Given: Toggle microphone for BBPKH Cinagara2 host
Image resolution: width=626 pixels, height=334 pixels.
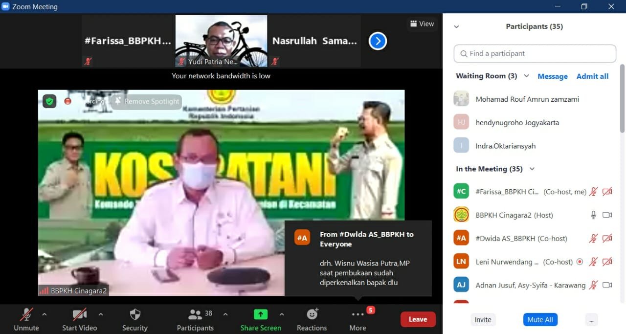Looking at the screenshot, I should (593, 215).
